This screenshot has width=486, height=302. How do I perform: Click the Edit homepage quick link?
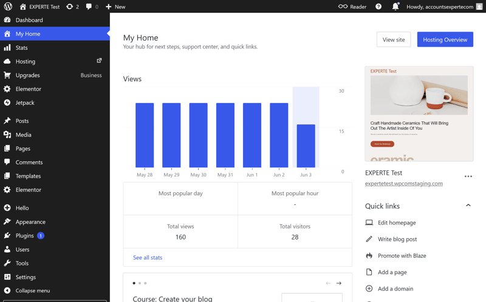(397, 223)
